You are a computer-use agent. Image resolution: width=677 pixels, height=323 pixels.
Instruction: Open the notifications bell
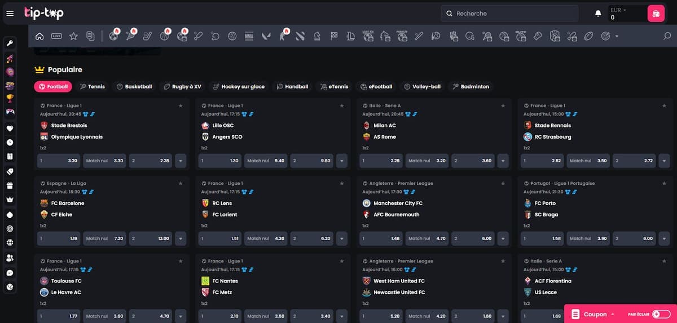pyautogui.click(x=598, y=14)
